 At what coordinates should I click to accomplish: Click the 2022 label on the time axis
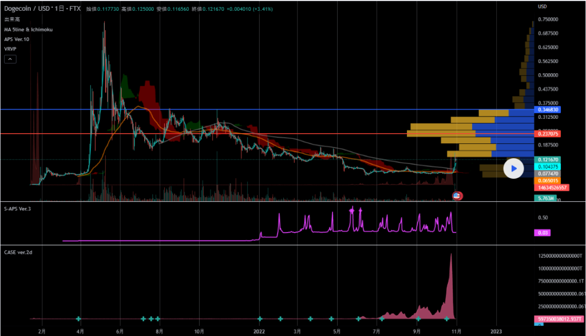(260, 331)
